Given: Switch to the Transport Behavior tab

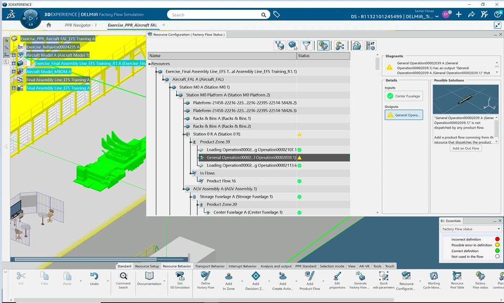Looking at the screenshot, I should [x=210, y=266].
